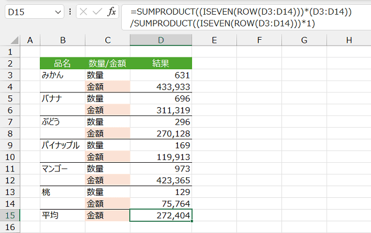Viewport: 371px width, 233px height.
Task: Click cell with value 119,913
Action: click(161, 157)
